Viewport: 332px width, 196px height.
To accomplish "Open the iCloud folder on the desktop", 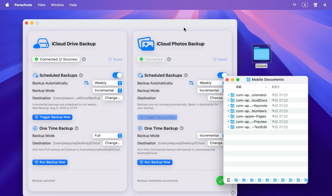I will click(261, 54).
